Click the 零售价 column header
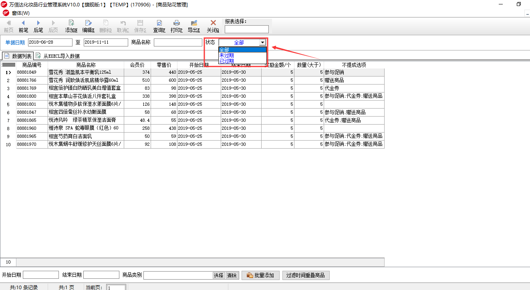 tap(164, 65)
